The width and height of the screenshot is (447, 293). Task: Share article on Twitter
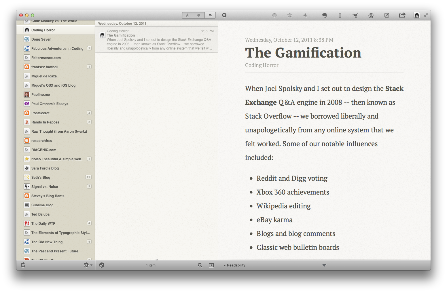[x=355, y=15]
